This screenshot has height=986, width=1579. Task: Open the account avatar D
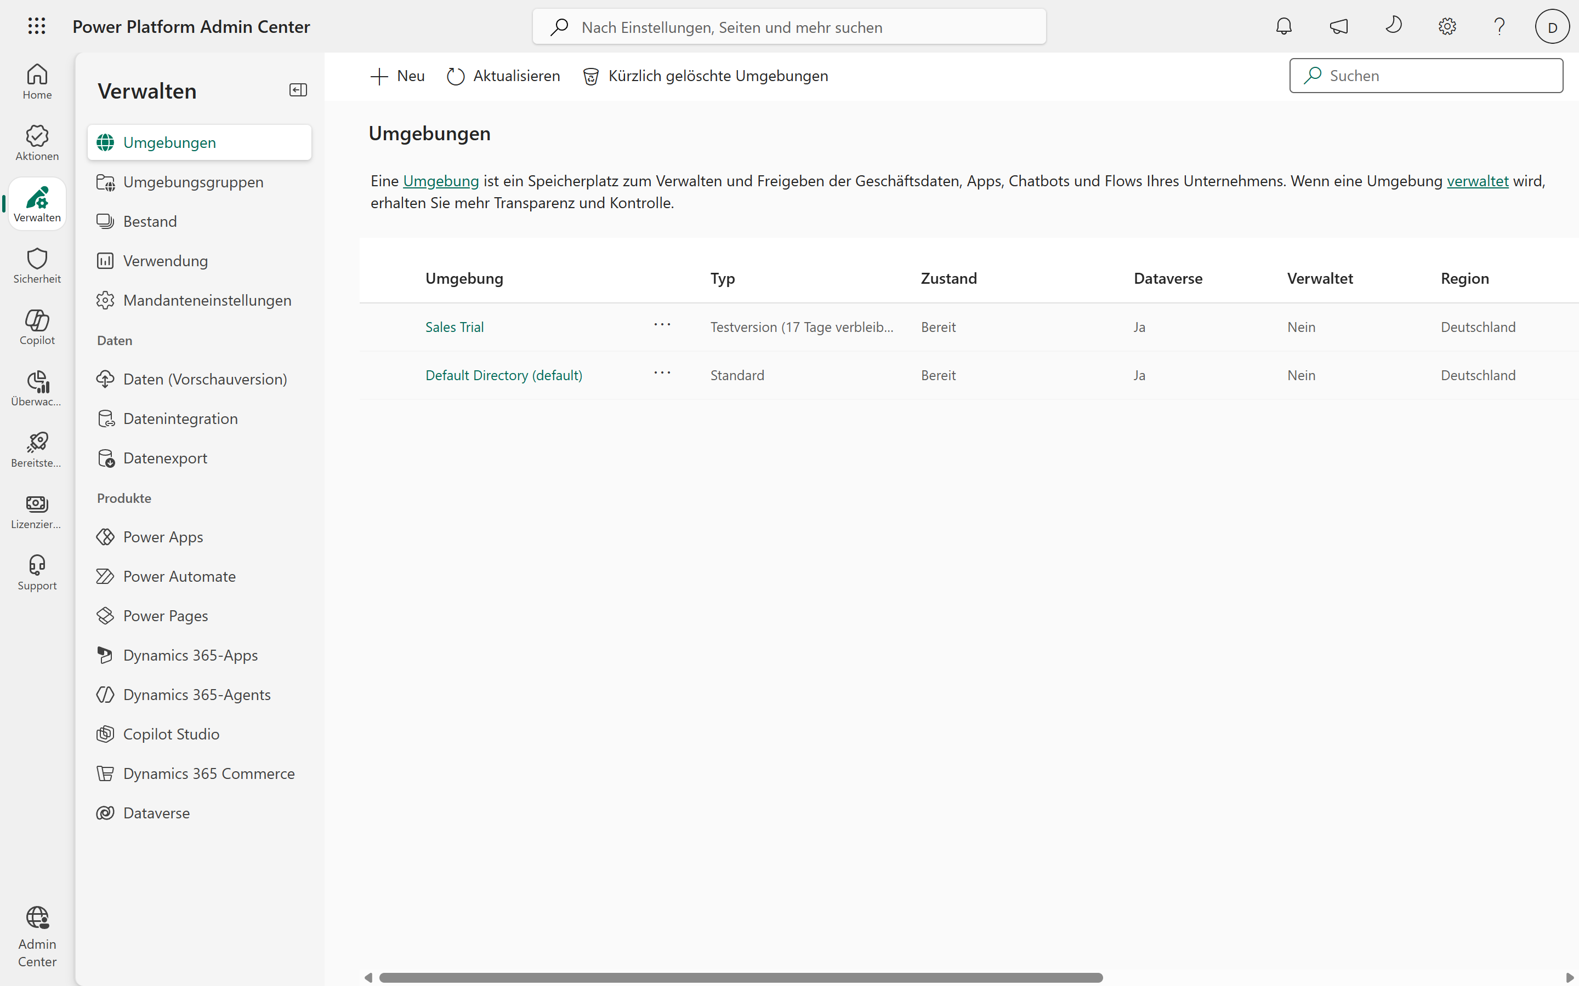pos(1552,27)
